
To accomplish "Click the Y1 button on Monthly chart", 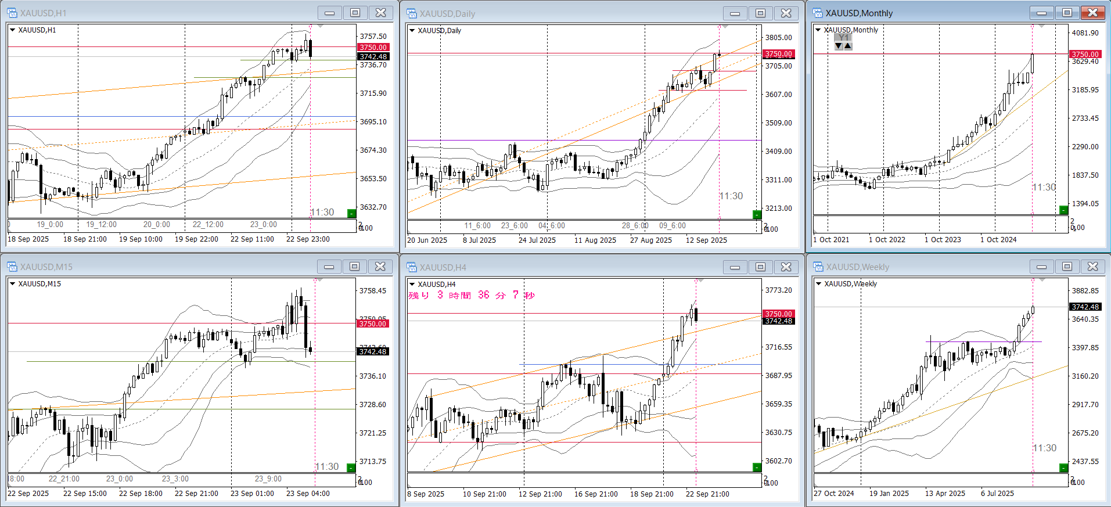I will (843, 38).
